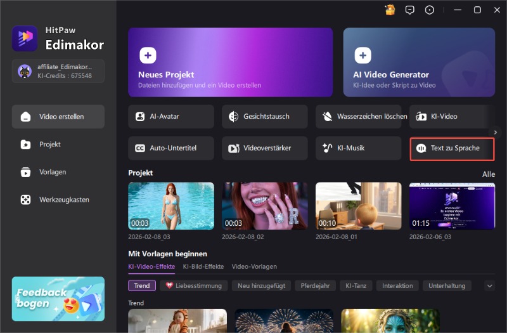
Task: Show all projects via Alle link
Action: pos(488,174)
